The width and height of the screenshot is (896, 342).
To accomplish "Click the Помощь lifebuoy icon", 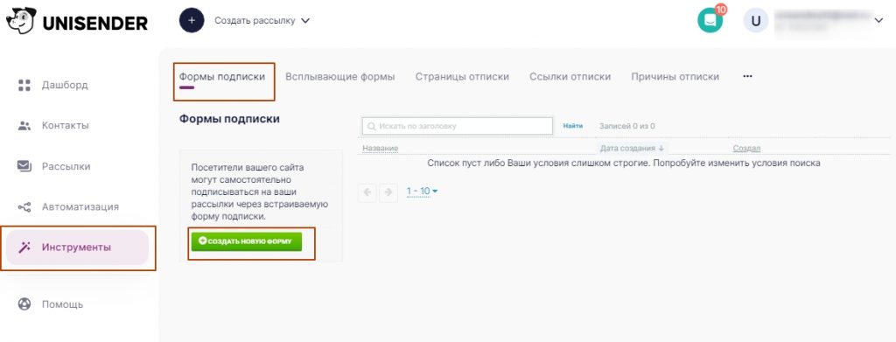I will 24,304.
